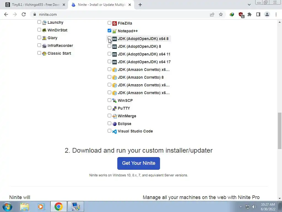Image resolution: width=282 pixels, height=212 pixels.
Task: Click the Classic Start icon
Action: 44,54
